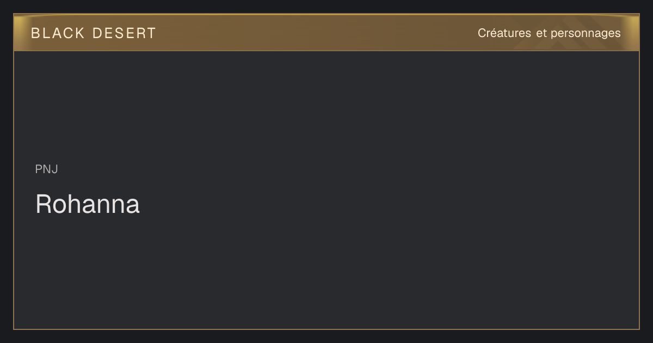Click the Rohanna character name
The width and height of the screenshot is (653, 343).
pos(88,204)
